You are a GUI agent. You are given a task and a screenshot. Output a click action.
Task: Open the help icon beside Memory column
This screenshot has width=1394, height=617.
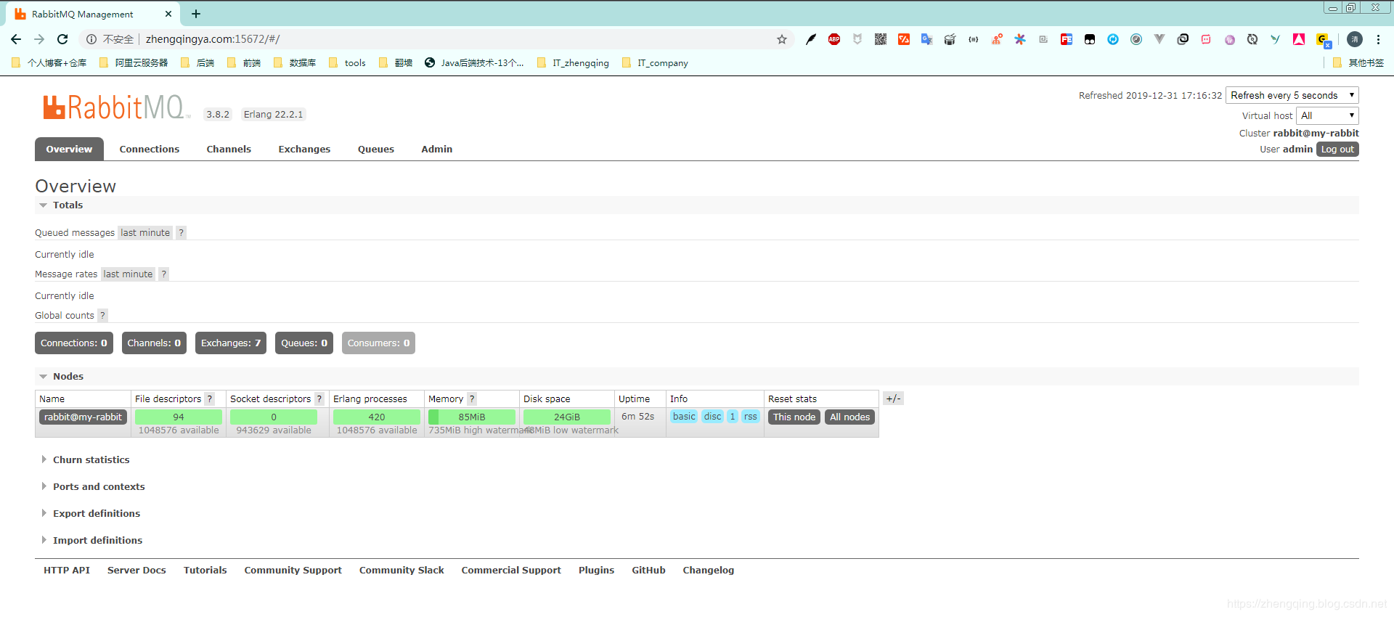(472, 399)
